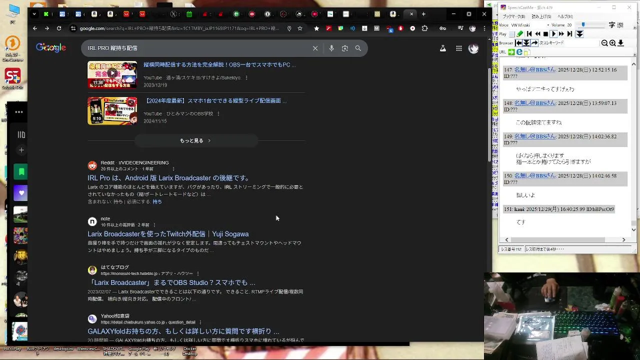Open note result Larix Broadcasterを使ったTwitch外配信
Screen dimensions: 640x360
tap(168, 234)
